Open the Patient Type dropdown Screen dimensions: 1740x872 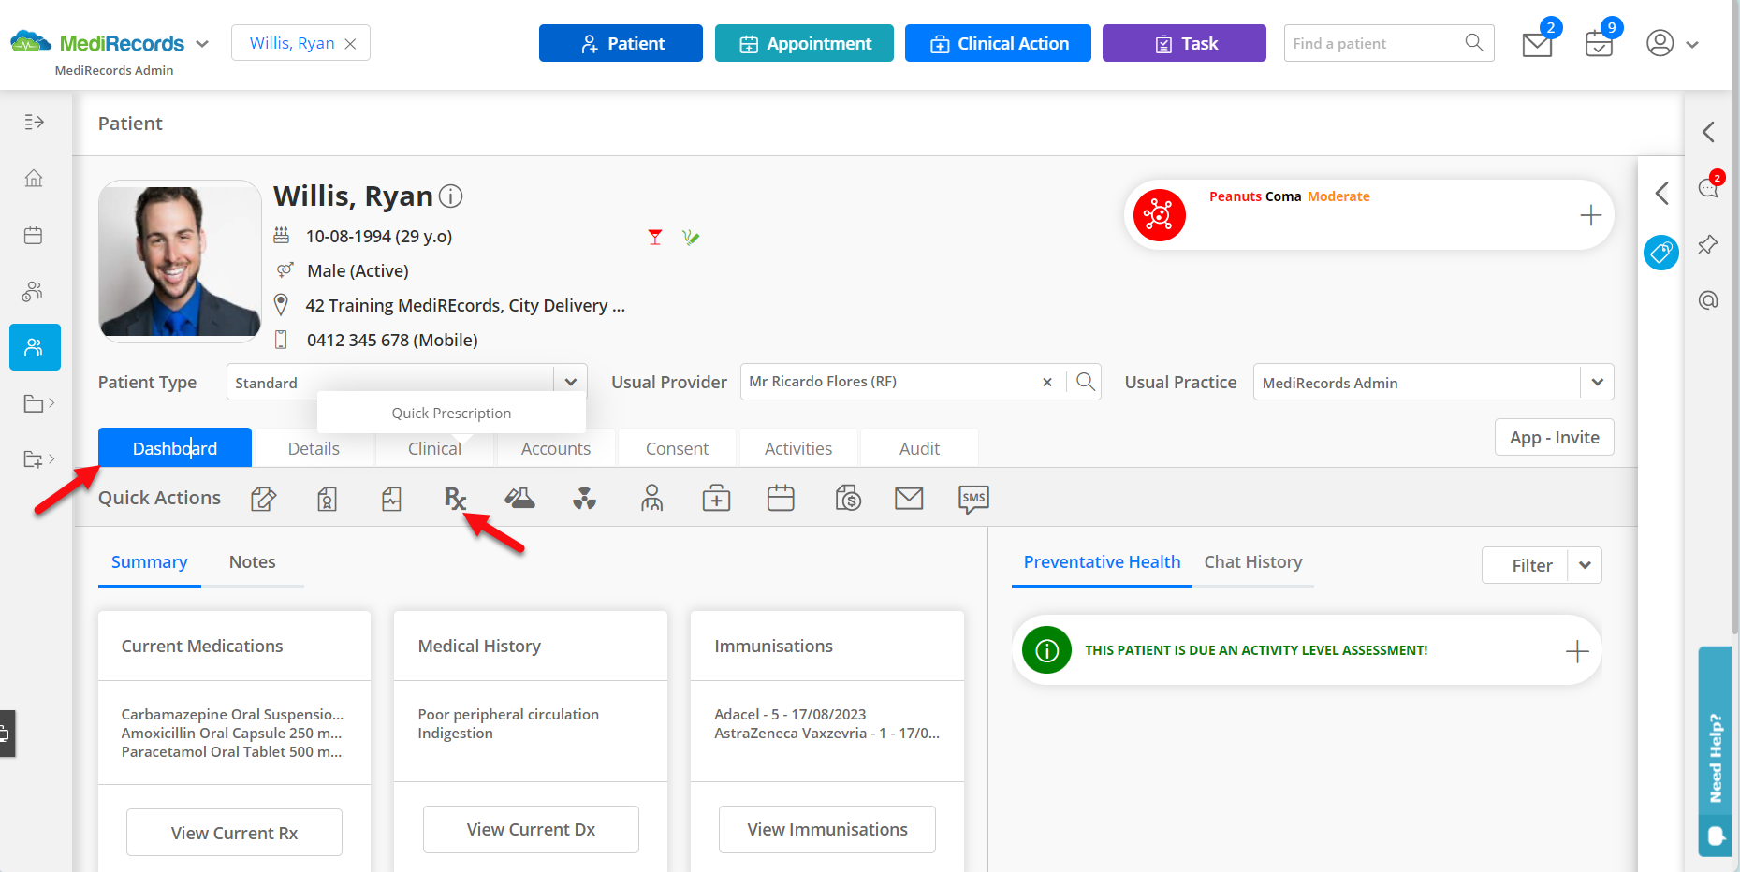(x=570, y=382)
